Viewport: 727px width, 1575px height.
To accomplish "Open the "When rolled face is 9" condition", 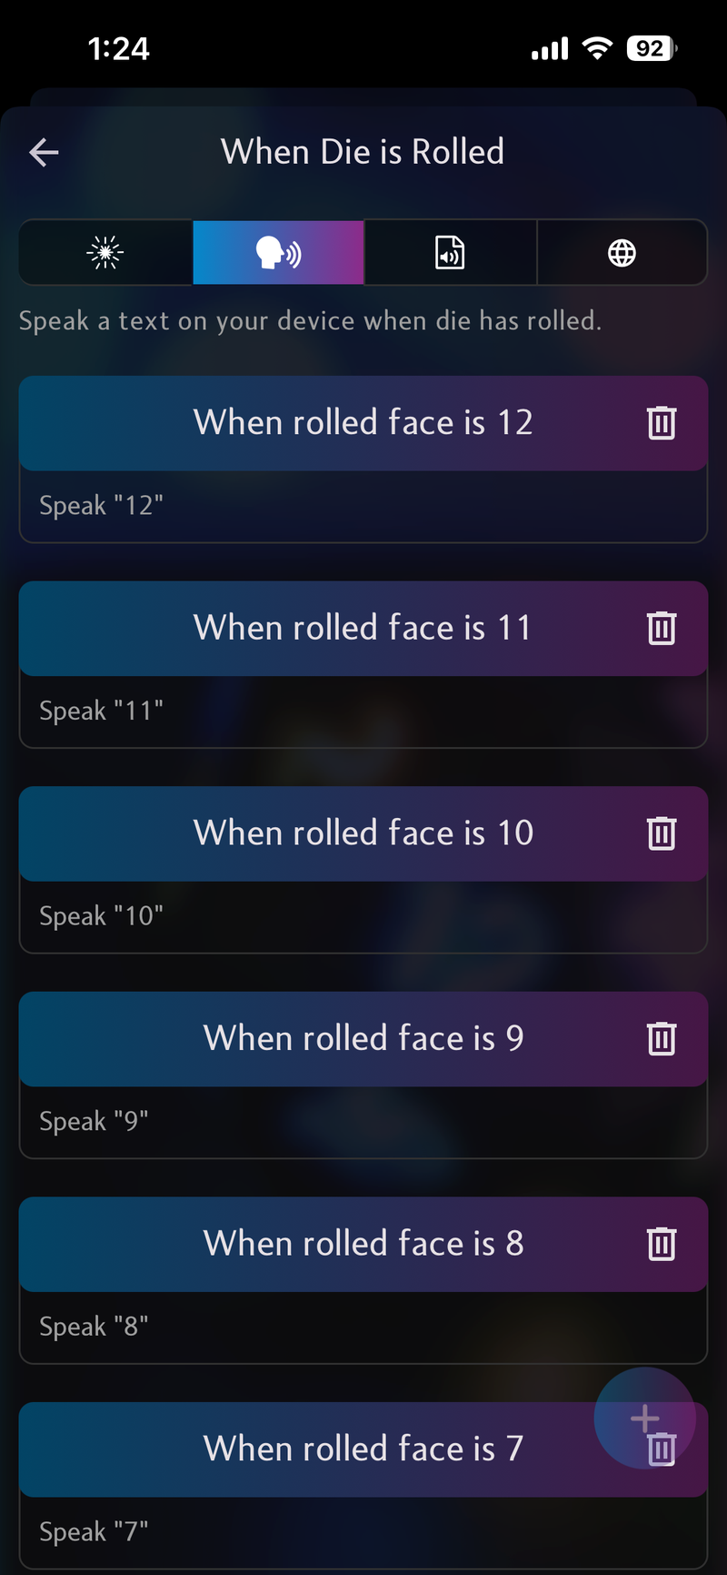I will pyautogui.click(x=363, y=1039).
